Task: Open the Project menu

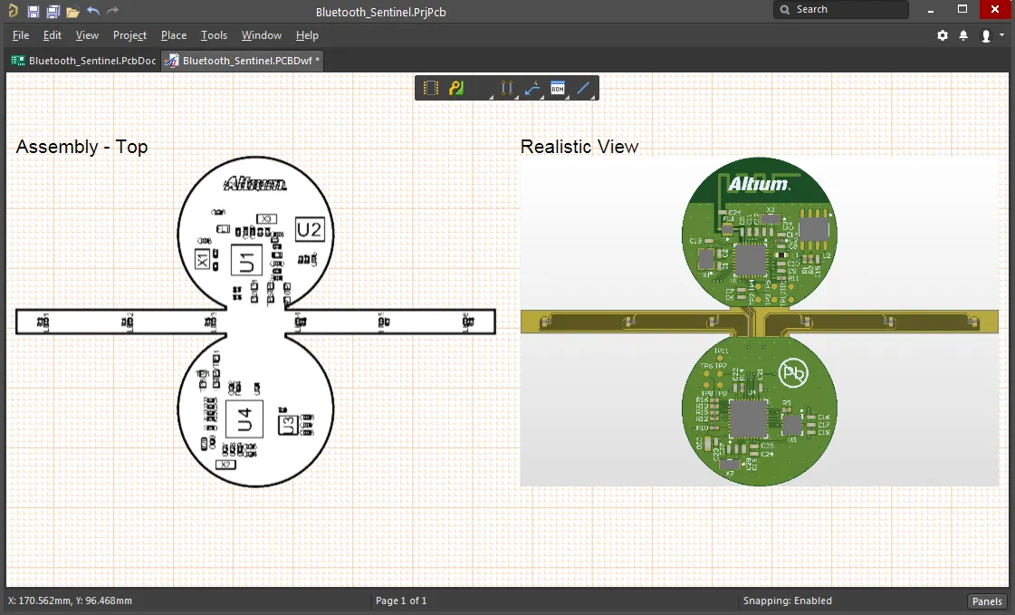Action: click(x=129, y=35)
